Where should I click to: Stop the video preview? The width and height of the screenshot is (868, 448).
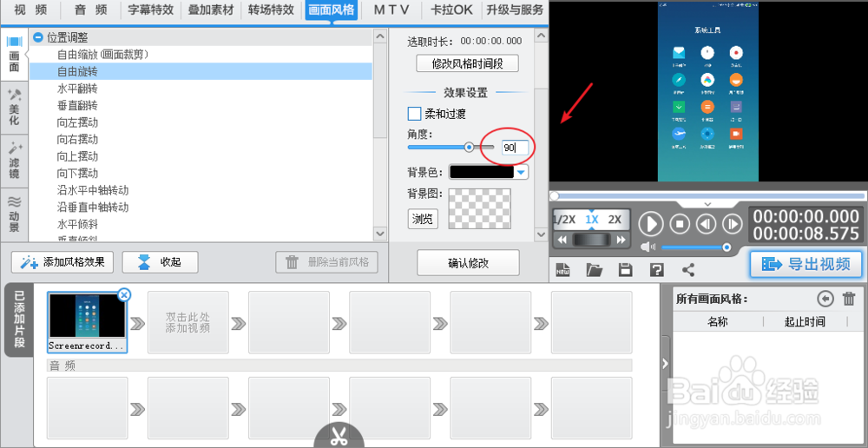point(680,224)
